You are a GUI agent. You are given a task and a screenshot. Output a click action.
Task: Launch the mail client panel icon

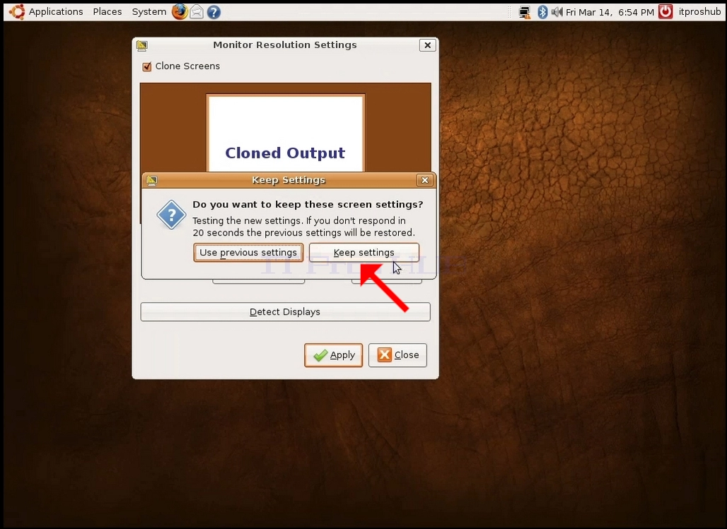(x=197, y=11)
